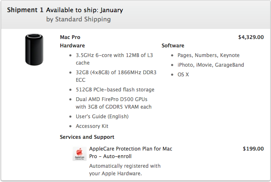This screenshot has width=271, height=182.
Task: Click the Services and Support heading
Action: coord(87,137)
